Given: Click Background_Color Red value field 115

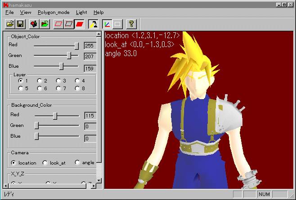Looking at the screenshot, I should [90, 116].
